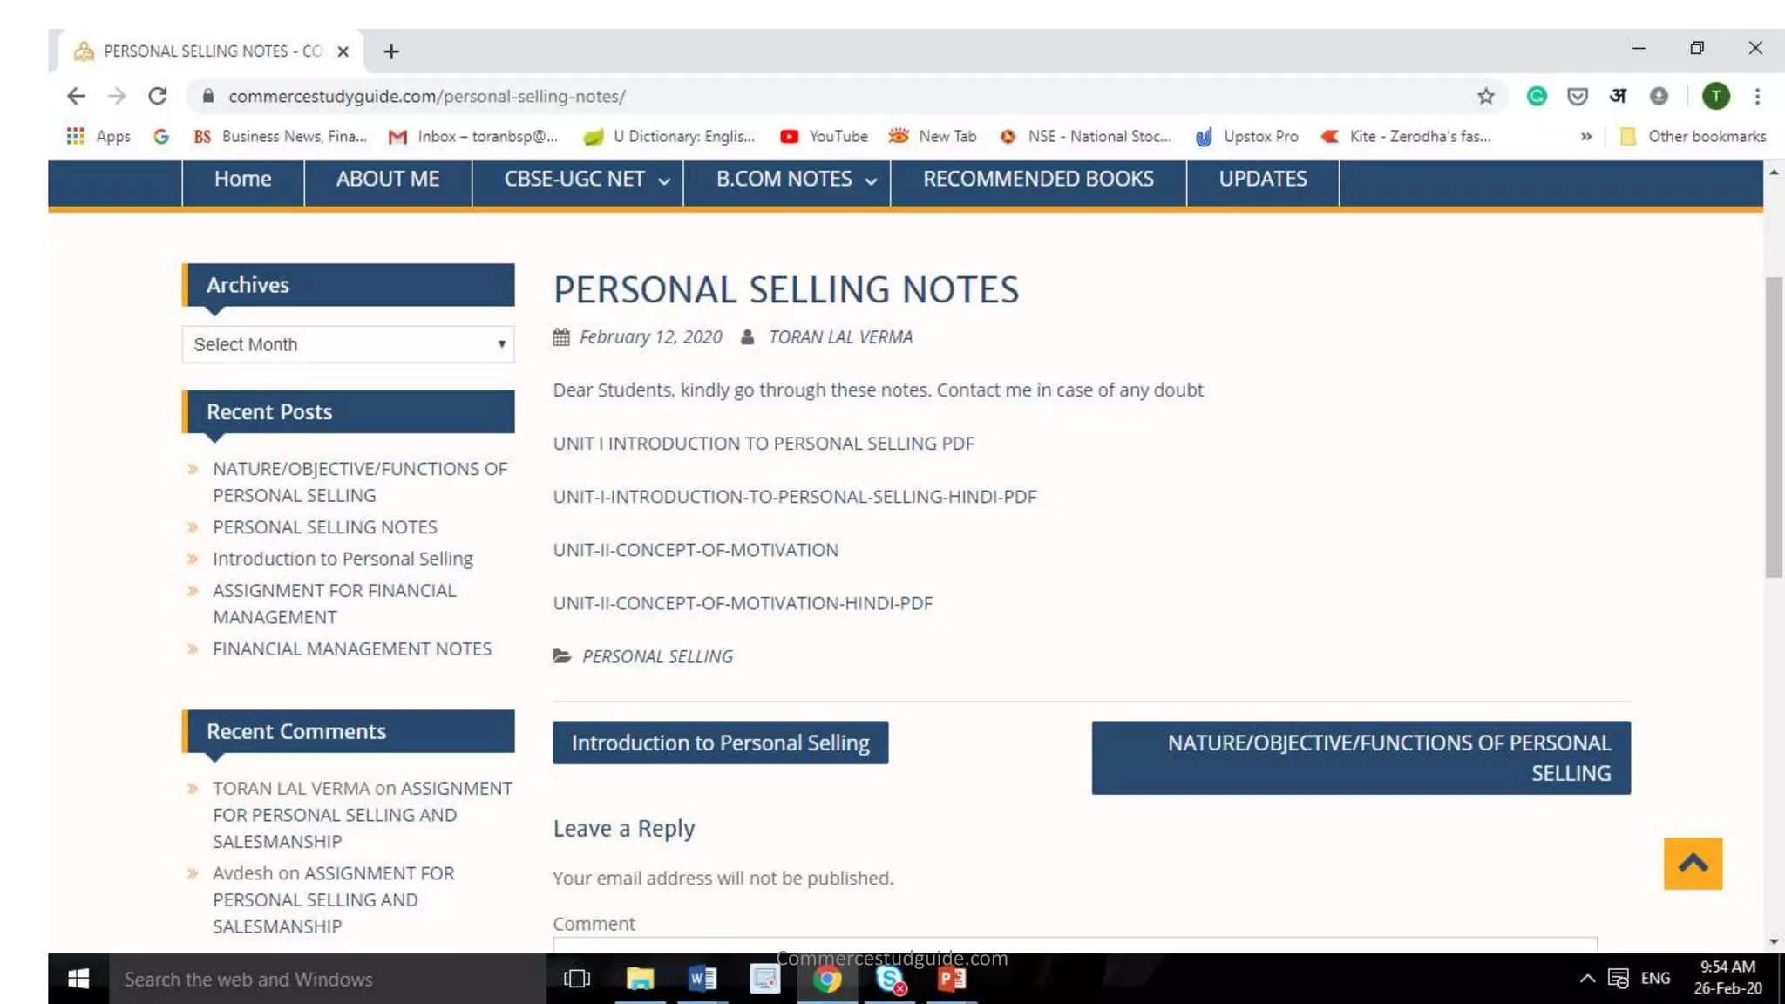1785x1004 pixels.
Task: Open ABOUT ME menu item
Action: [x=388, y=179]
